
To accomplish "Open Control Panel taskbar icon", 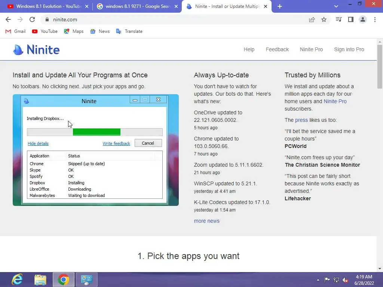I will [x=86, y=280].
